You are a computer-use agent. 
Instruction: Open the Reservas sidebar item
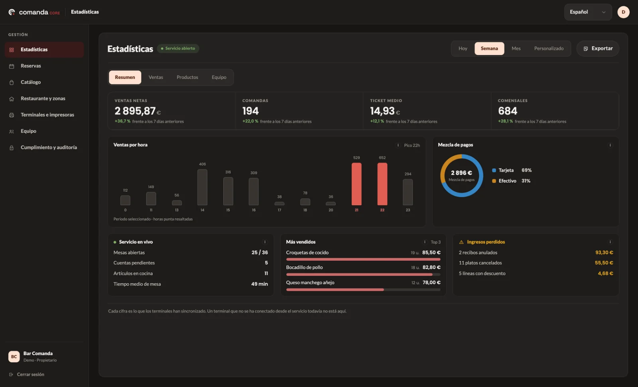[44, 66]
